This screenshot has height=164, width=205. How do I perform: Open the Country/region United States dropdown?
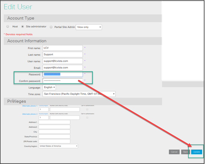(58, 146)
